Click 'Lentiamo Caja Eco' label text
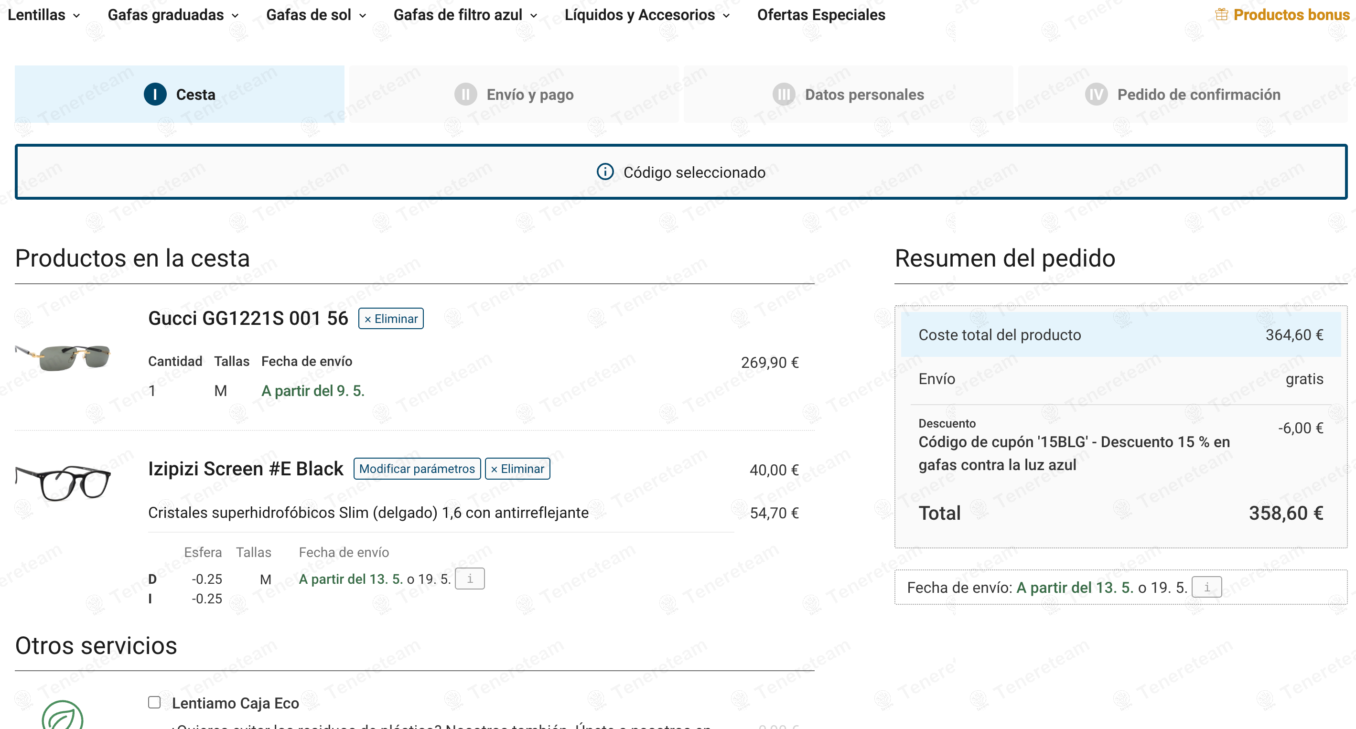The height and width of the screenshot is (729, 1356). (235, 703)
